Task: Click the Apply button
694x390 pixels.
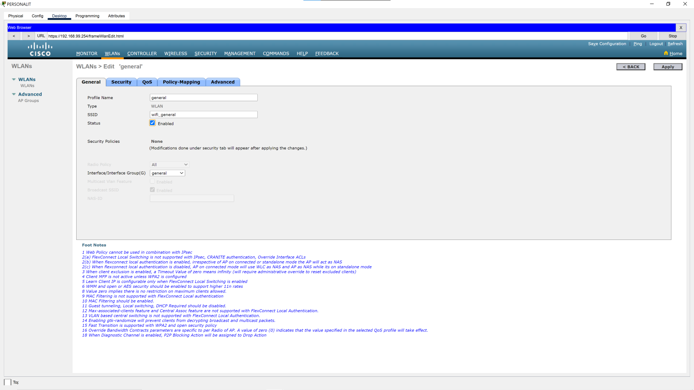Action: pyautogui.click(x=667, y=67)
